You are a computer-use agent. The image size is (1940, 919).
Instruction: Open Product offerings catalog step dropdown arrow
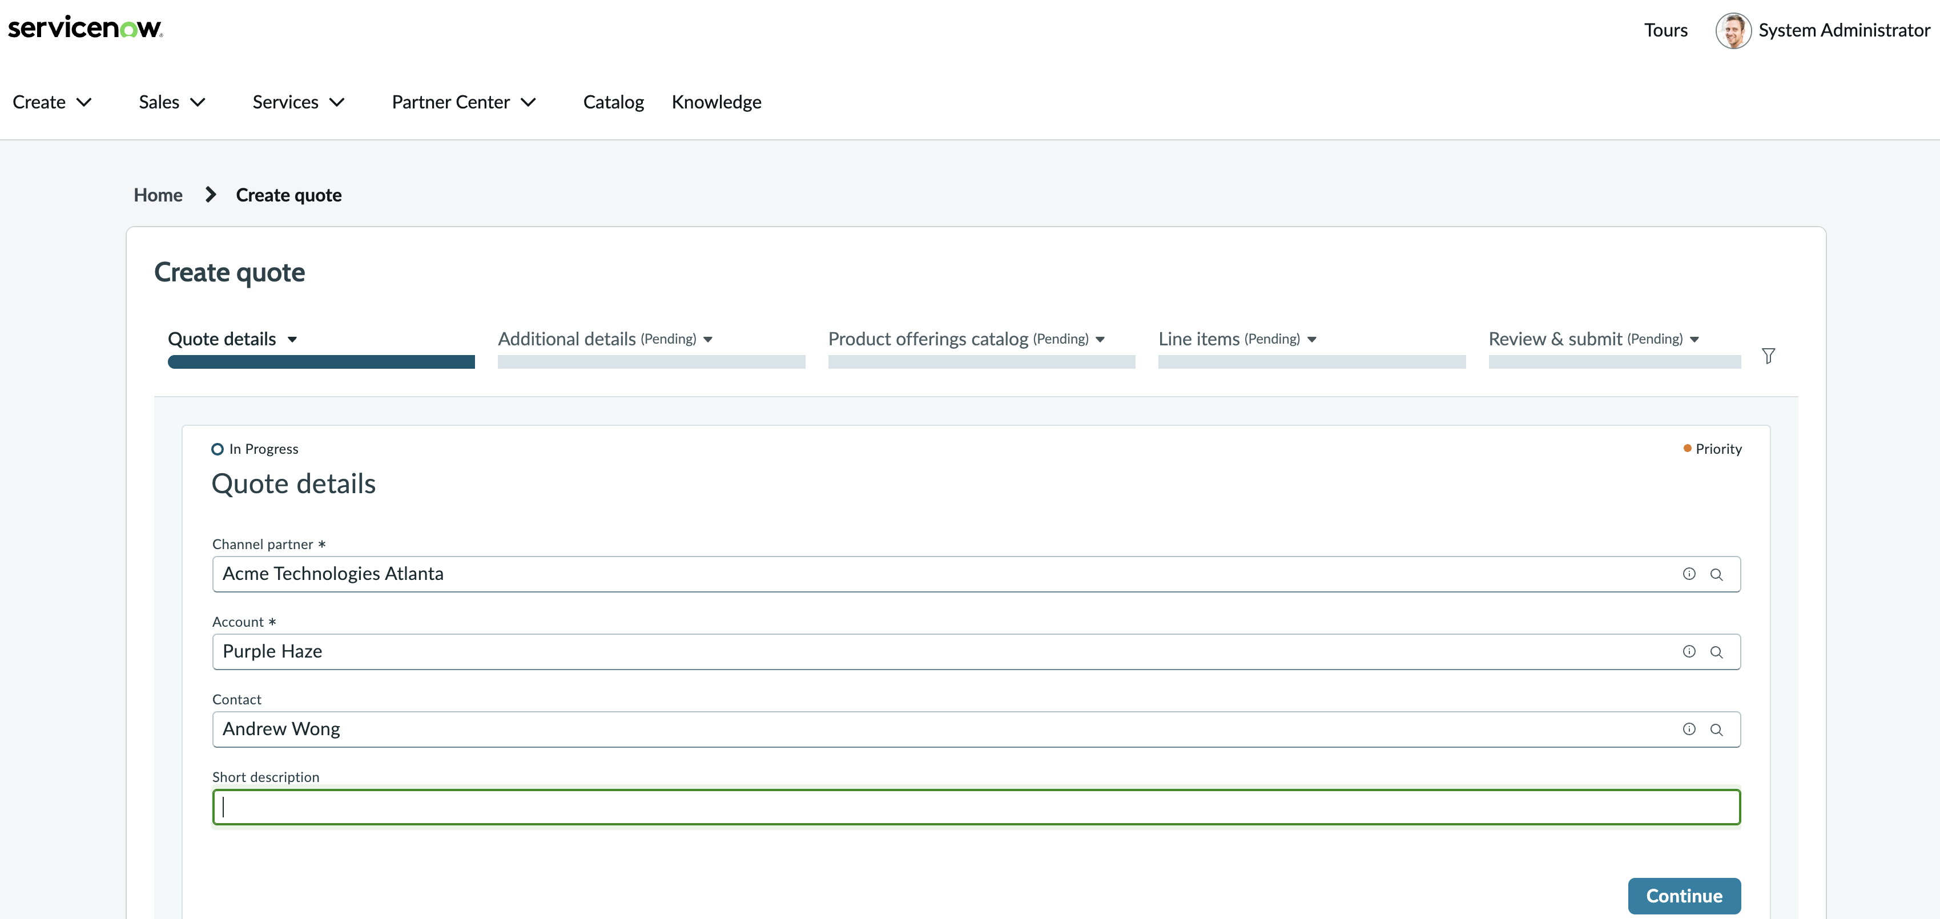coord(1100,340)
